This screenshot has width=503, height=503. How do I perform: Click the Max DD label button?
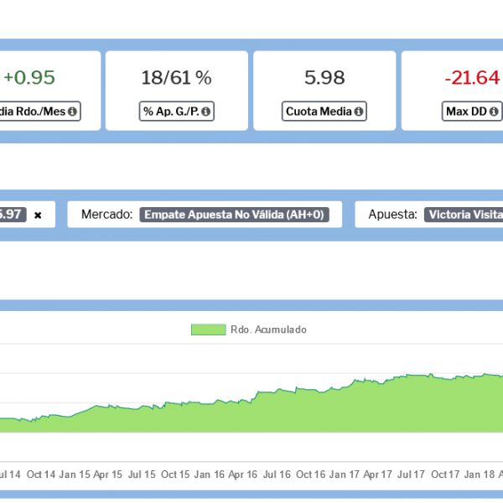(x=471, y=111)
